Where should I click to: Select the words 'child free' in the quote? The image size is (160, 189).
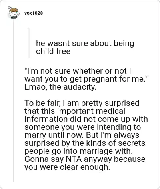[53, 51]
